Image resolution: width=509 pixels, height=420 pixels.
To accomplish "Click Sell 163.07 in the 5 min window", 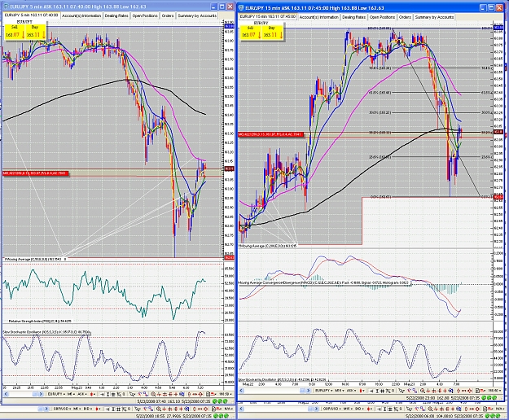I will click(15, 32).
